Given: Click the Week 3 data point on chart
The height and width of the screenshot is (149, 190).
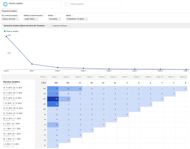Looking at the screenshot, I should 84,68.
